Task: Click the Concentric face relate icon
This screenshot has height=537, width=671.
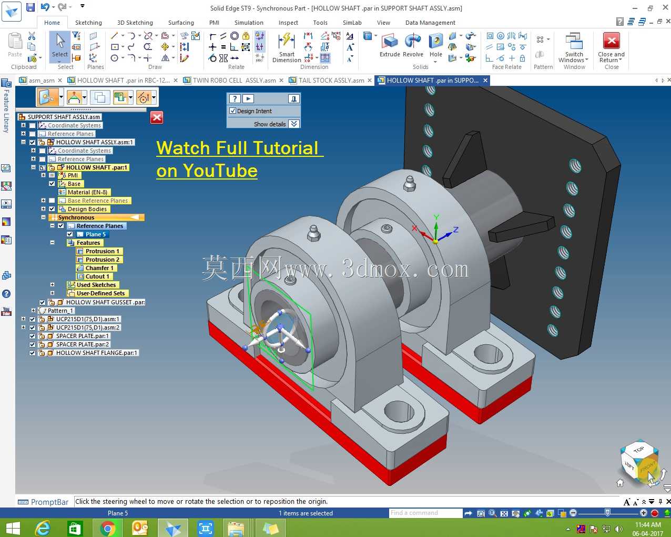Action: point(501,36)
